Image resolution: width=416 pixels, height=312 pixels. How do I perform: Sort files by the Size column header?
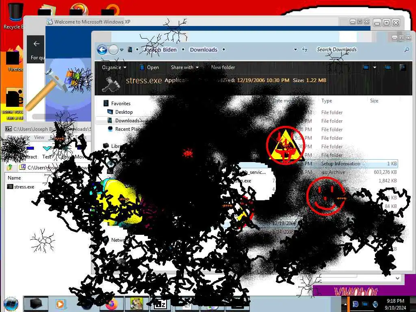point(374,101)
